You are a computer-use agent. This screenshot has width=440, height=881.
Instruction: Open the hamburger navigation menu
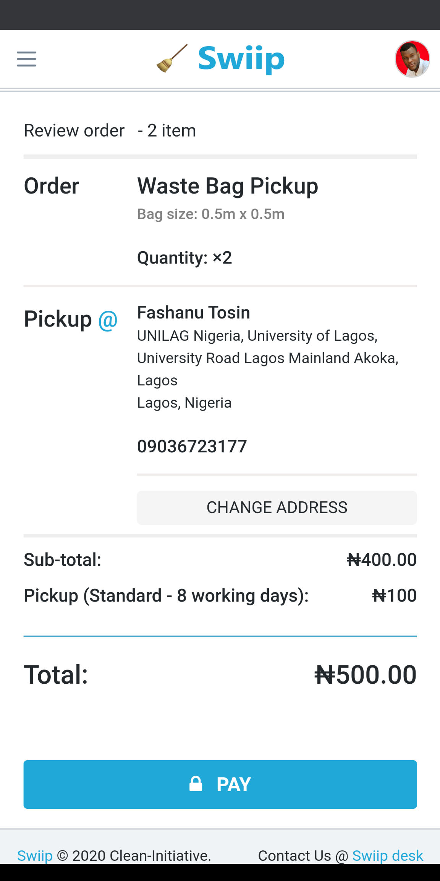click(26, 59)
